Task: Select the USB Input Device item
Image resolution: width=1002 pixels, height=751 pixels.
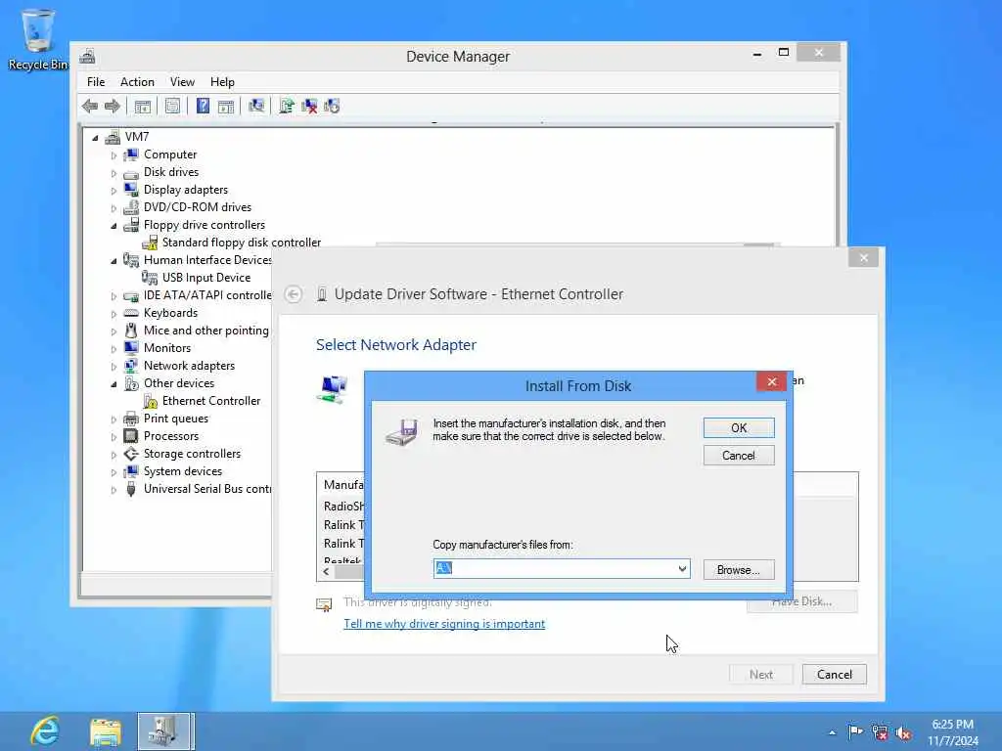Action: point(205,278)
